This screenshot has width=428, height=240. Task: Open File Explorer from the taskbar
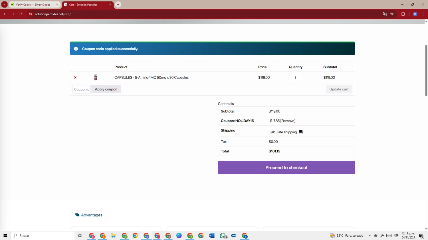pos(113,235)
